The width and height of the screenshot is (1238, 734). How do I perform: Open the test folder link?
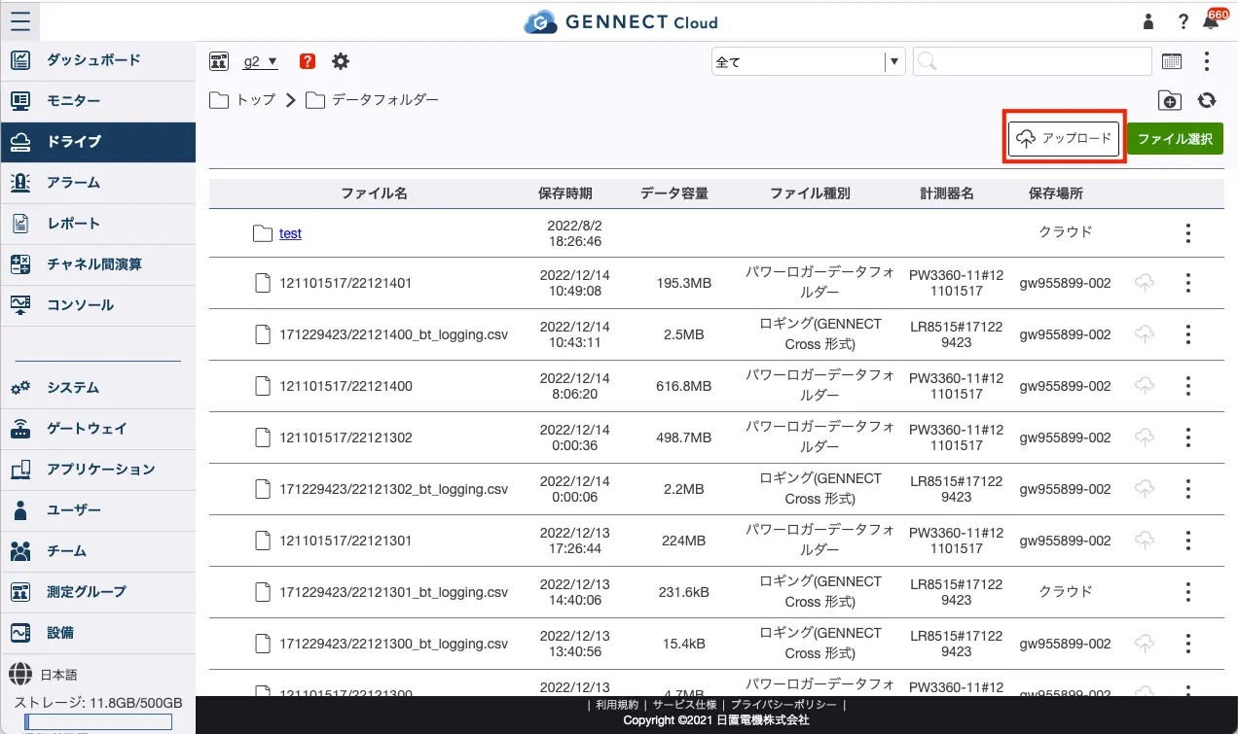(290, 233)
